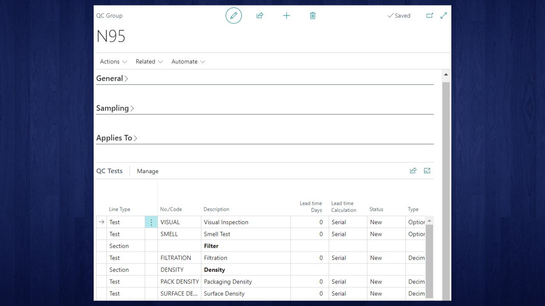Select the DENSITY code cell
The height and width of the screenshot is (306, 545).
(179, 270)
